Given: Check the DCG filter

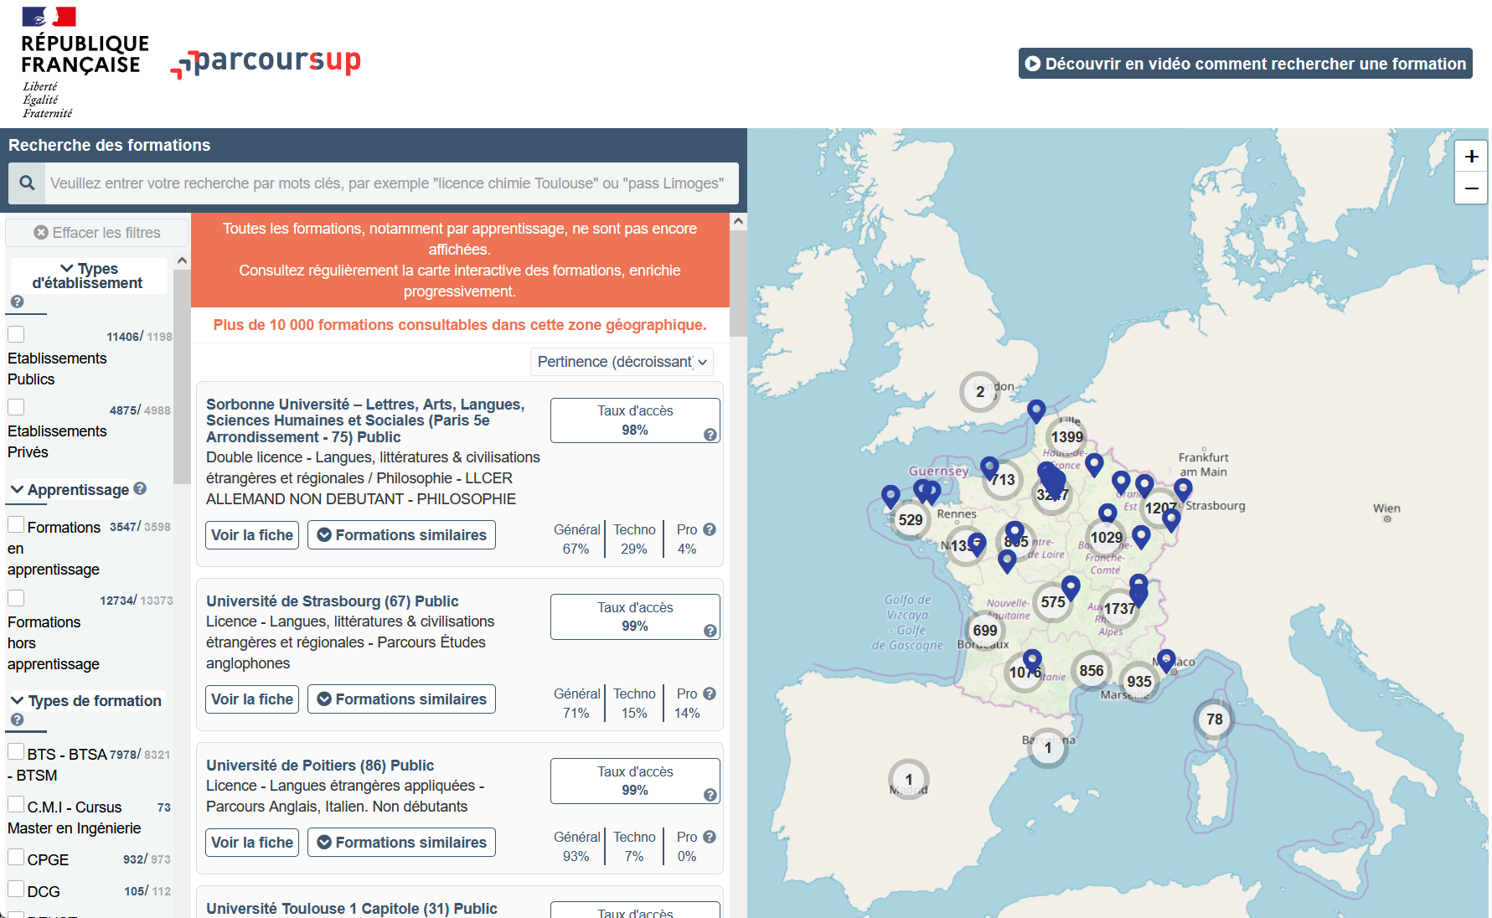Looking at the screenshot, I should (x=16, y=889).
